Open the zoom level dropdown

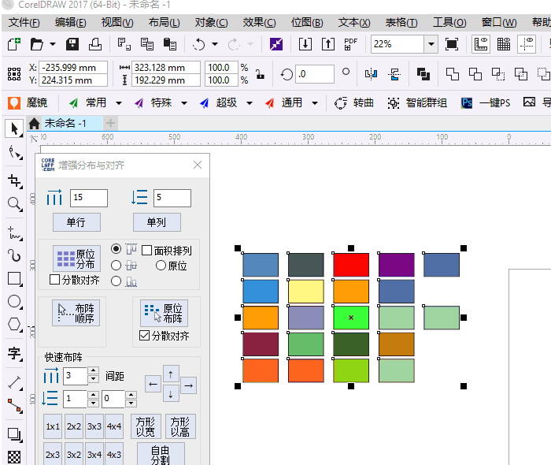coord(431,44)
